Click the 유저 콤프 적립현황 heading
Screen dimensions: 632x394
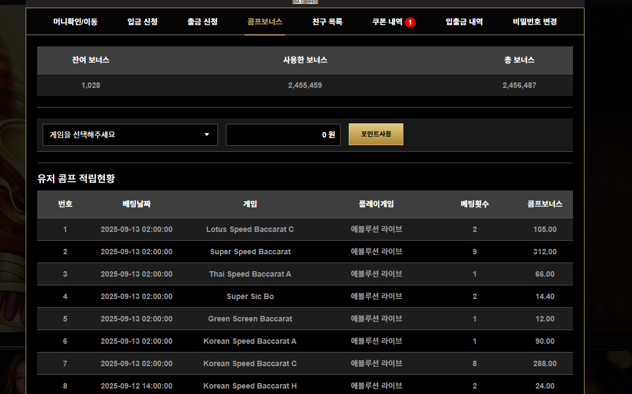(x=76, y=178)
